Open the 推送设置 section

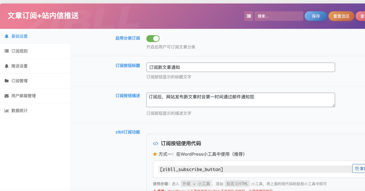pyautogui.click(x=19, y=66)
